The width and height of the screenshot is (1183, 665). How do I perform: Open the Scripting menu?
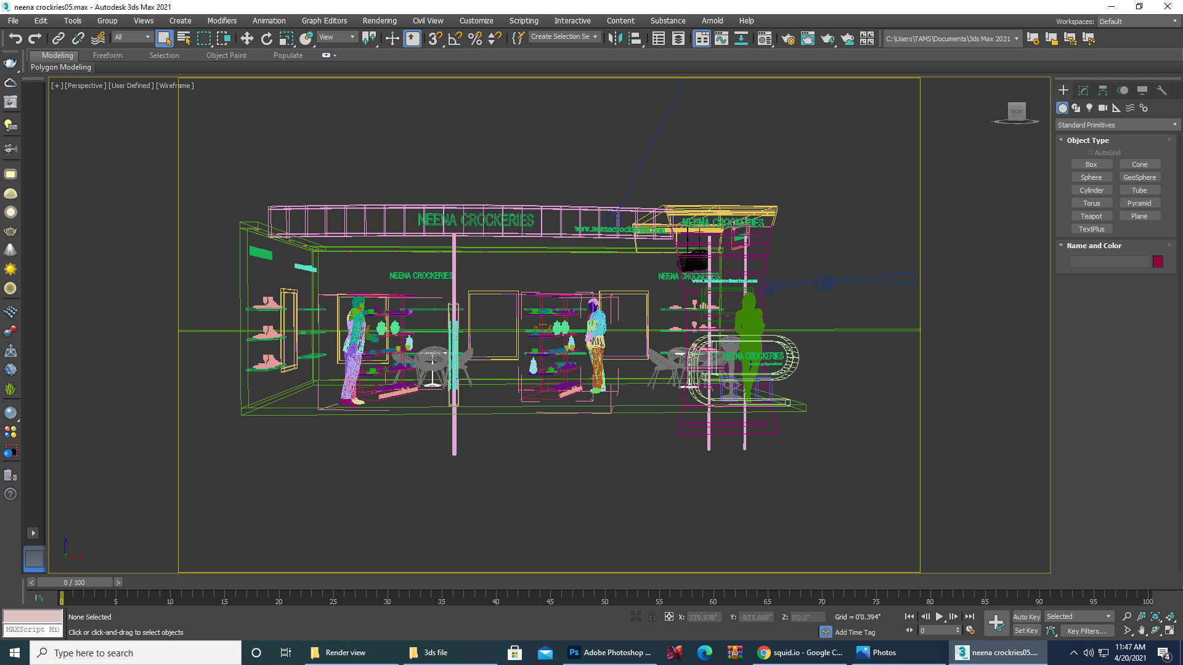point(524,21)
